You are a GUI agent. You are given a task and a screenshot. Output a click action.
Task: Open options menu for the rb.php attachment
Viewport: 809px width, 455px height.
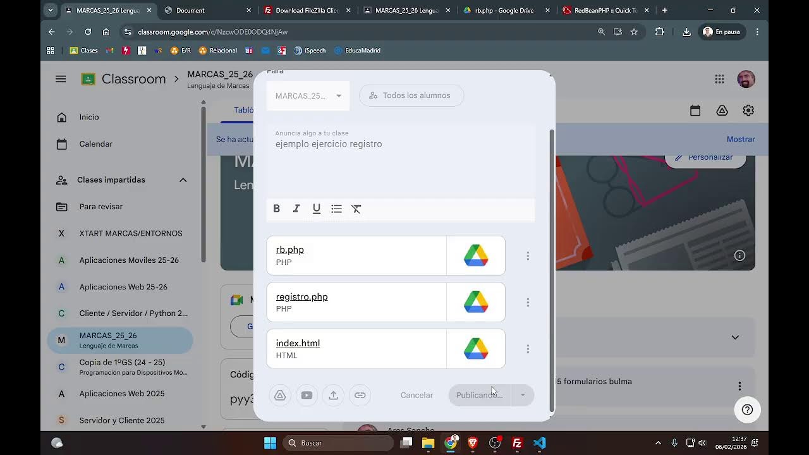pyautogui.click(x=528, y=256)
